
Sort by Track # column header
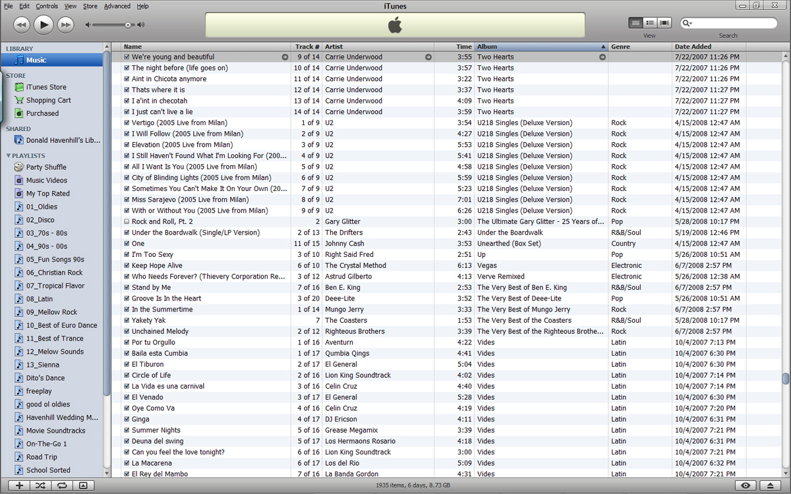pyautogui.click(x=307, y=47)
